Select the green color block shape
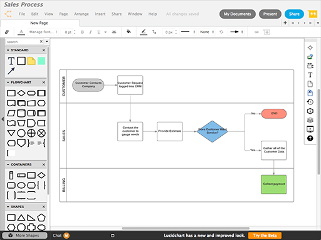Image resolution: width=321 pixels, height=240 pixels. tap(41, 61)
